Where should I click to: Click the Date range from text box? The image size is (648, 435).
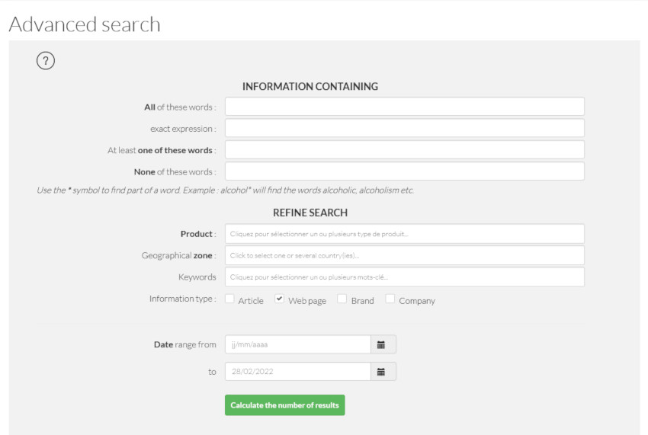[x=298, y=344]
